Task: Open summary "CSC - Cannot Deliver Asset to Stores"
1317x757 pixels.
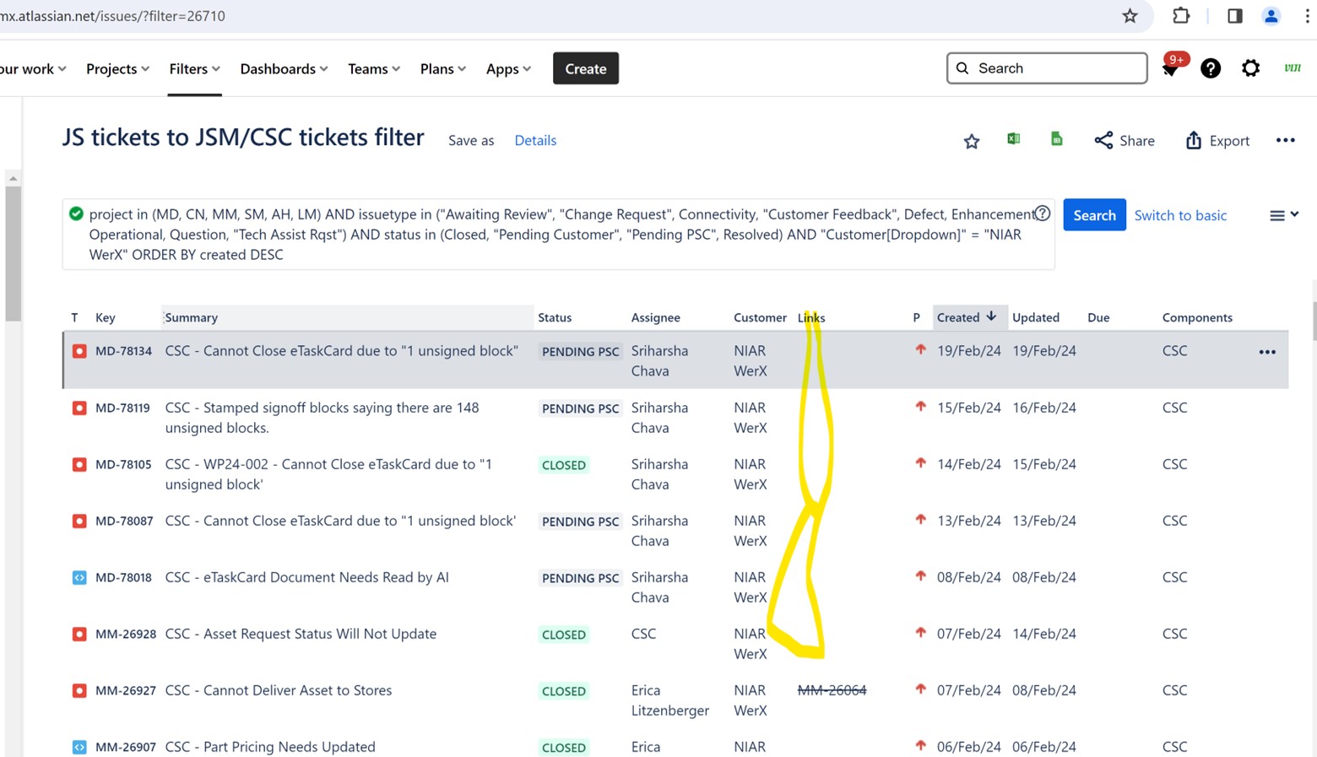Action: [x=279, y=690]
